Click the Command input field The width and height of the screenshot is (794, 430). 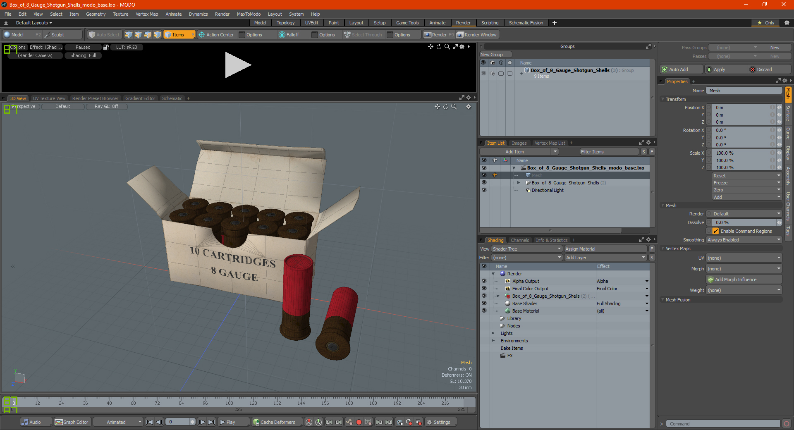(722, 424)
